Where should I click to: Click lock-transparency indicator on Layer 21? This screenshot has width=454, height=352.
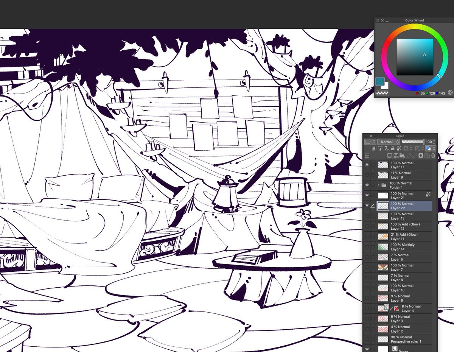pyautogui.click(x=429, y=194)
